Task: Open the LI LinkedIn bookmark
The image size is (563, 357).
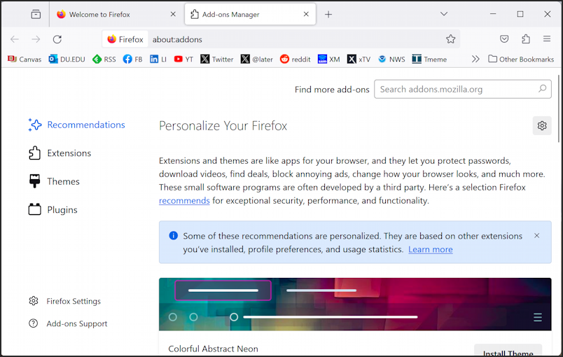Action: (x=158, y=59)
